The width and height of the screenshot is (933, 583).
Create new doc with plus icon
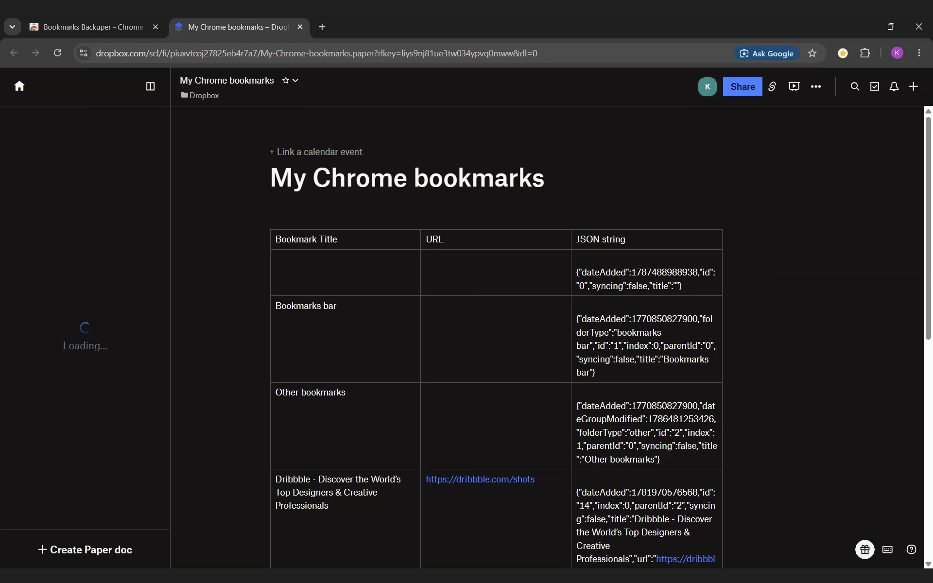pyautogui.click(x=914, y=86)
